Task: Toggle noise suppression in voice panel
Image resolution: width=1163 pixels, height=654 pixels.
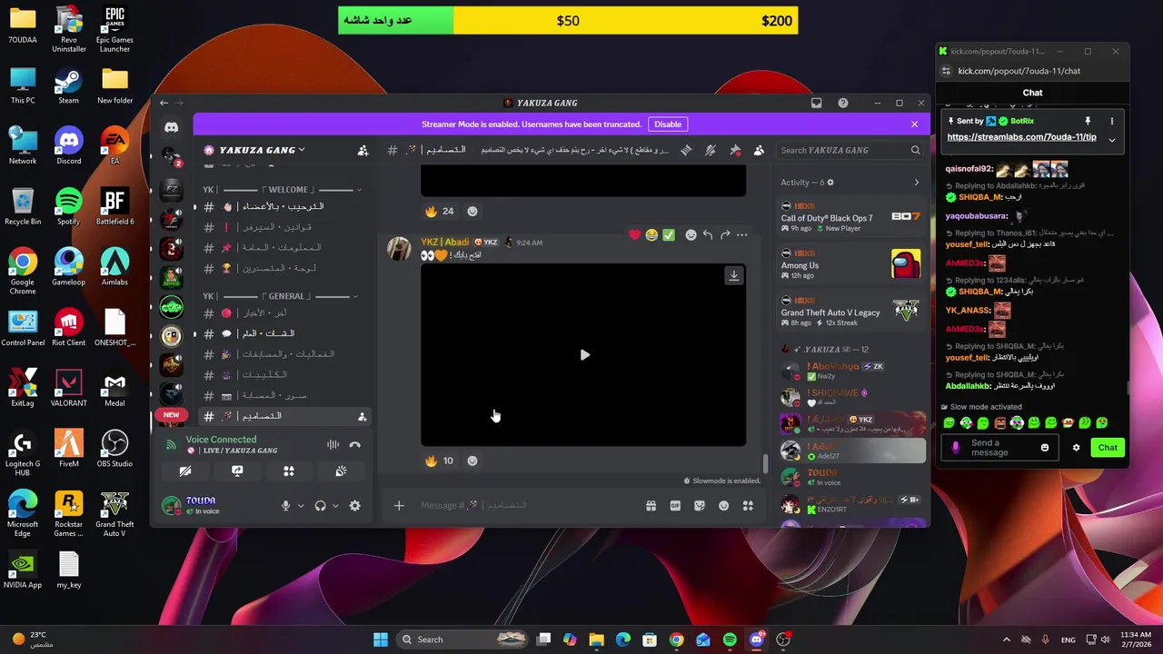Action: (x=333, y=444)
